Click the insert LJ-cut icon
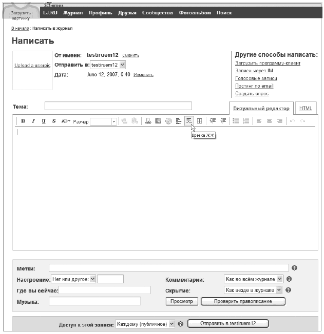 point(189,121)
